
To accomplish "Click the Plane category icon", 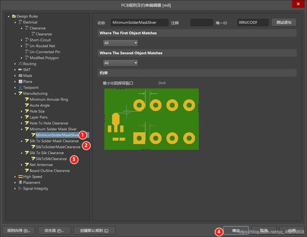I will tap(20, 82).
